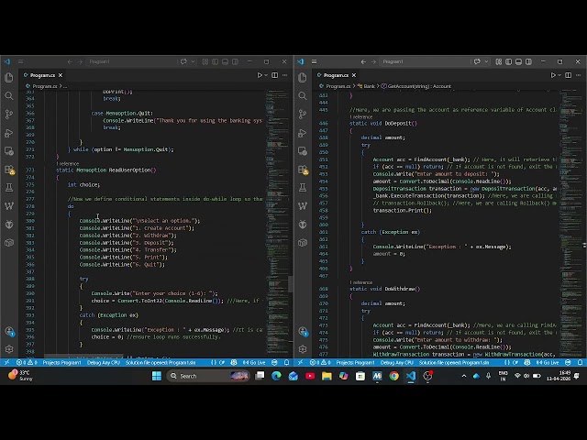The height and width of the screenshot is (440, 587).
Task: Open Extensions view in left VS Code window
Action: click(x=9, y=170)
